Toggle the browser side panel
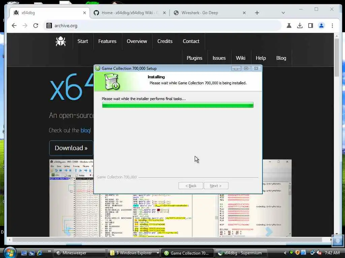The height and width of the screenshot is (258, 345). point(310,26)
